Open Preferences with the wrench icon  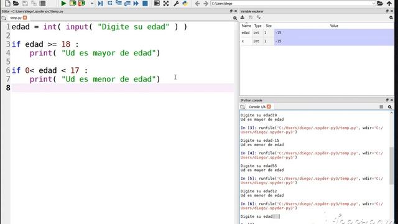click(x=176, y=3)
